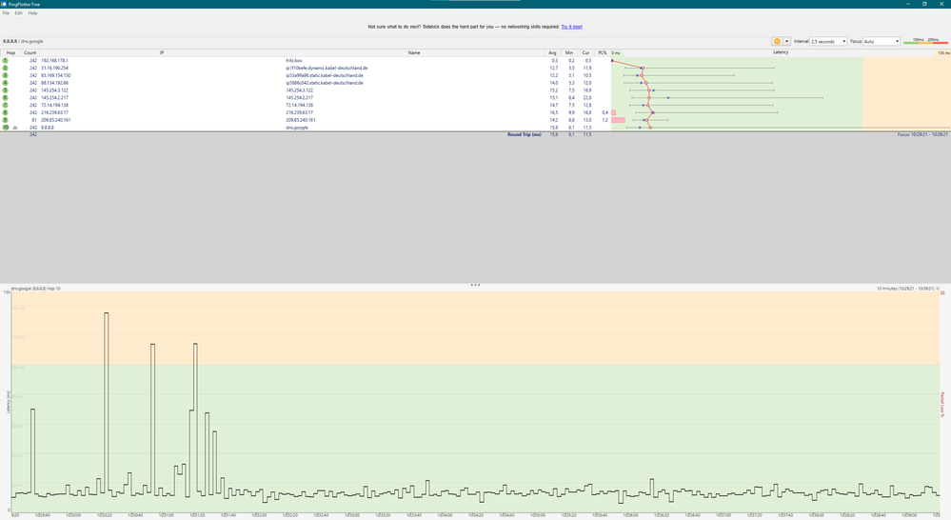Click the Min column header
Viewport: 951px width, 520px height.
point(569,52)
